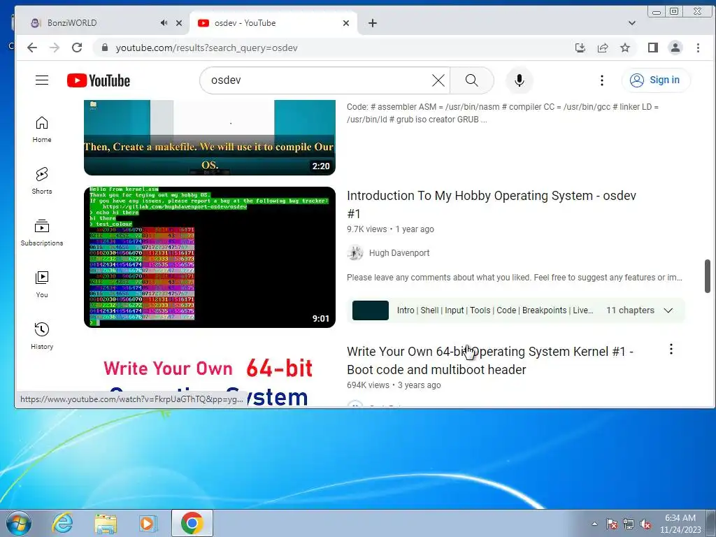Open Windows Media Player from taskbar
Viewport: 716px width, 537px height.
tap(148, 523)
